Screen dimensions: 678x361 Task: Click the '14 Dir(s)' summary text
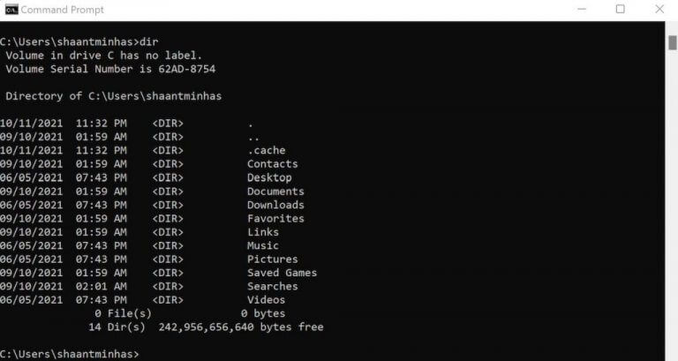(117, 327)
